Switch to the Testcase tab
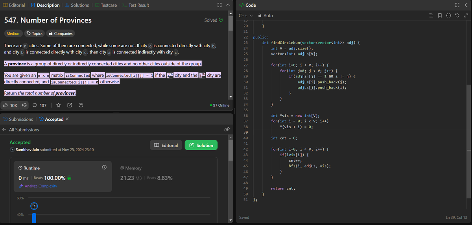Screen dimensions: 472x225 coord(105,5)
